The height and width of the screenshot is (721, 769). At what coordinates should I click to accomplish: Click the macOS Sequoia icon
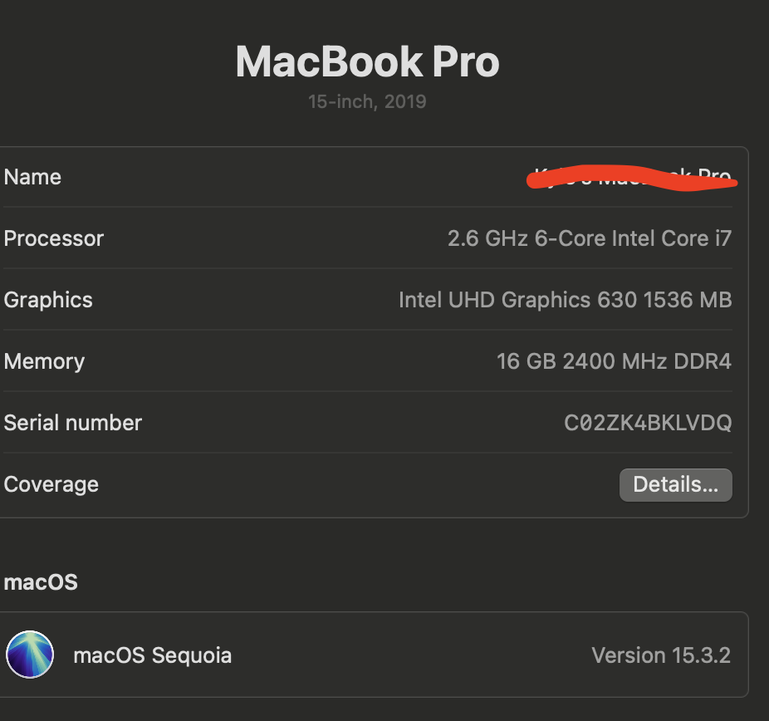(x=30, y=655)
